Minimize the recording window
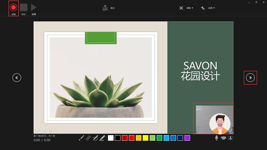The width and height of the screenshot is (267, 150). click(249, 3)
